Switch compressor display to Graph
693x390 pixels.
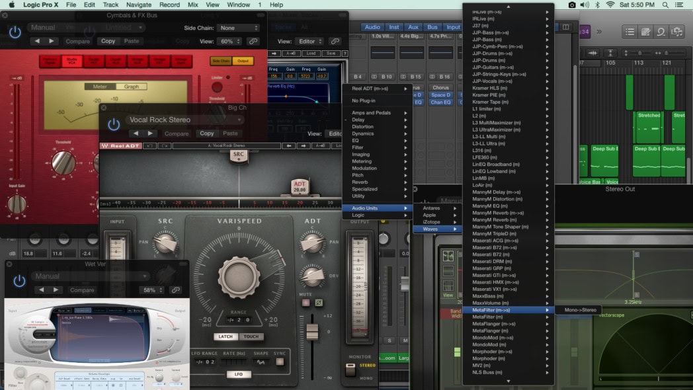(x=132, y=87)
